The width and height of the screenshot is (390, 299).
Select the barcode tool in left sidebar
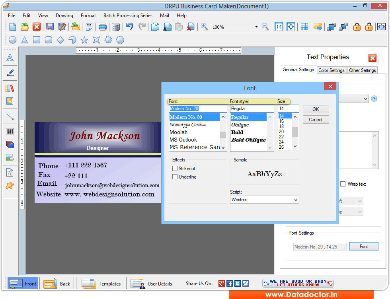10,131
